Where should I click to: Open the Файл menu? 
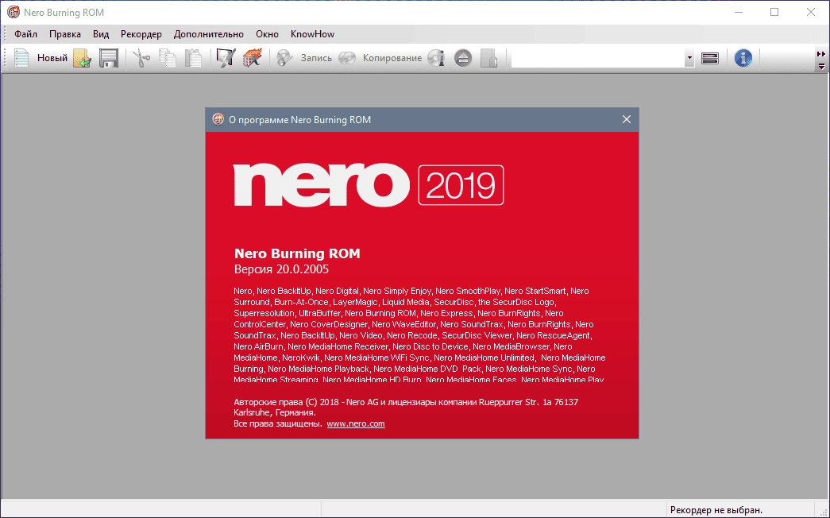point(25,34)
